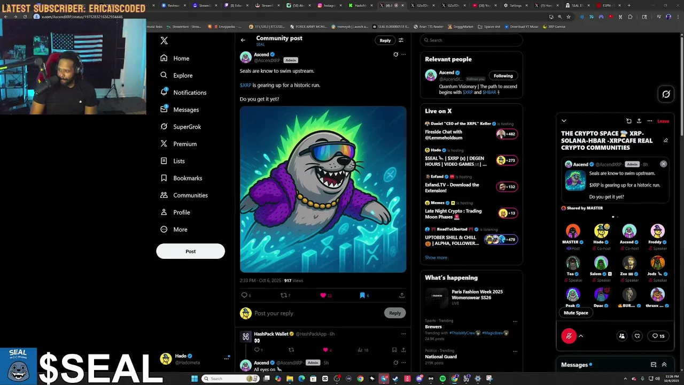This screenshot has width=684, height=385.
Task: Open Spotify icon in taskbar
Action: point(442,379)
